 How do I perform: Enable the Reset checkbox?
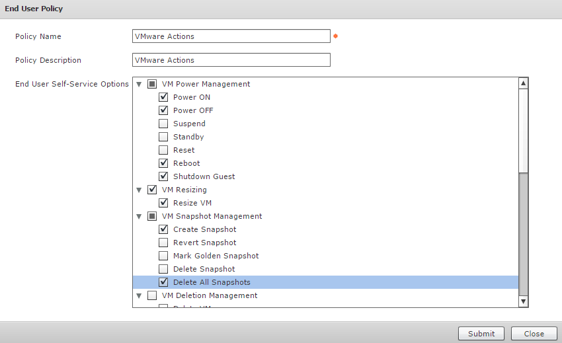163,150
